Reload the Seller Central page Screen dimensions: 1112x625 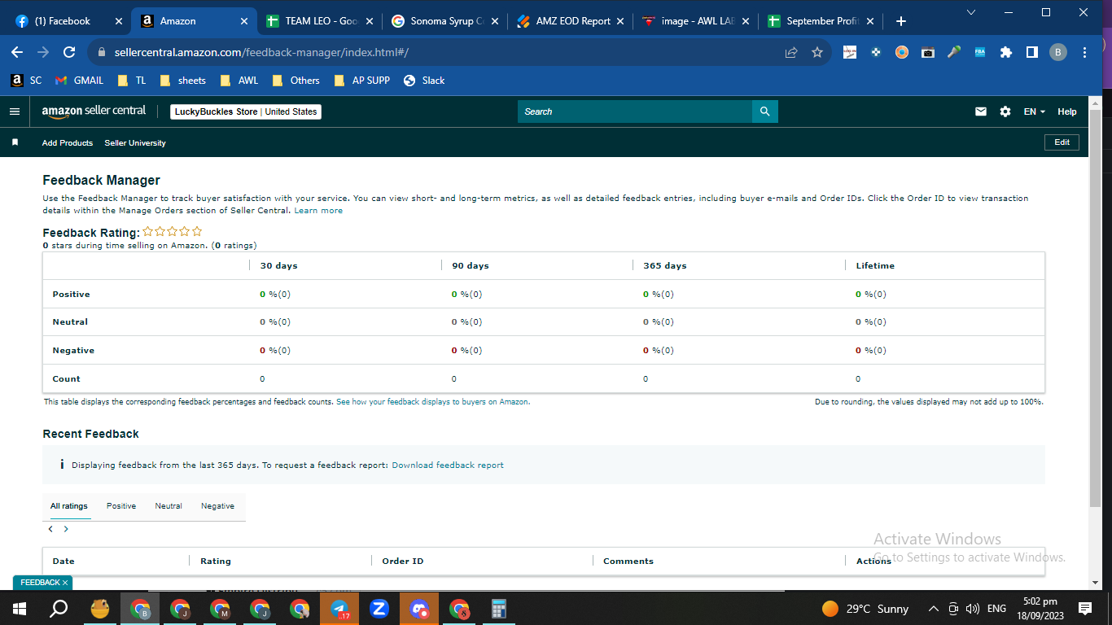click(x=69, y=52)
